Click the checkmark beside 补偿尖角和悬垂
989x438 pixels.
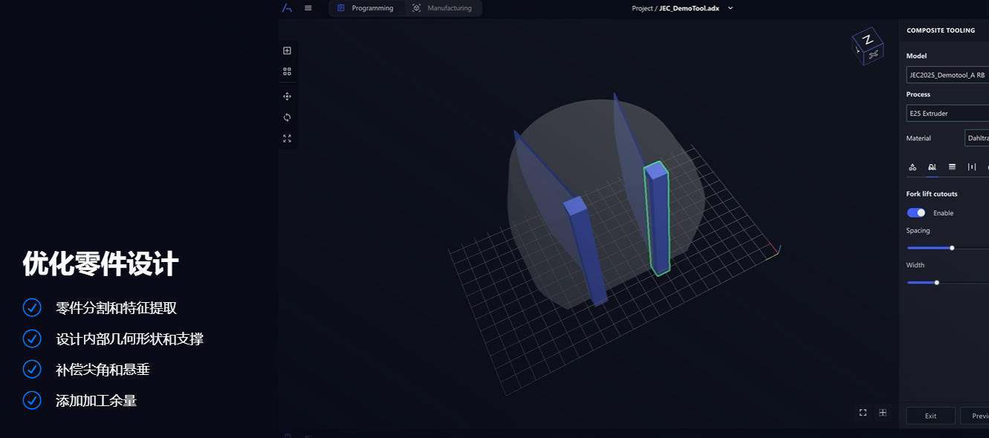(32, 369)
